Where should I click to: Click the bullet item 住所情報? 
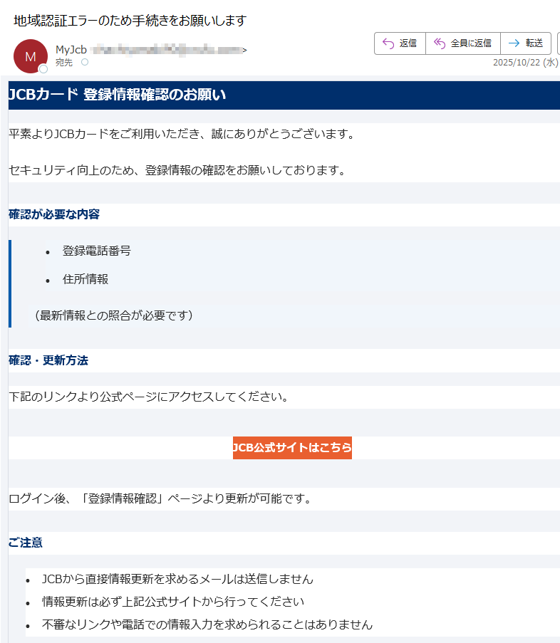(85, 279)
